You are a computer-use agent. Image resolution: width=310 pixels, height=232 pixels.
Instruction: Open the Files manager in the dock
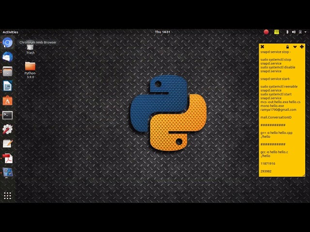coord(8,72)
